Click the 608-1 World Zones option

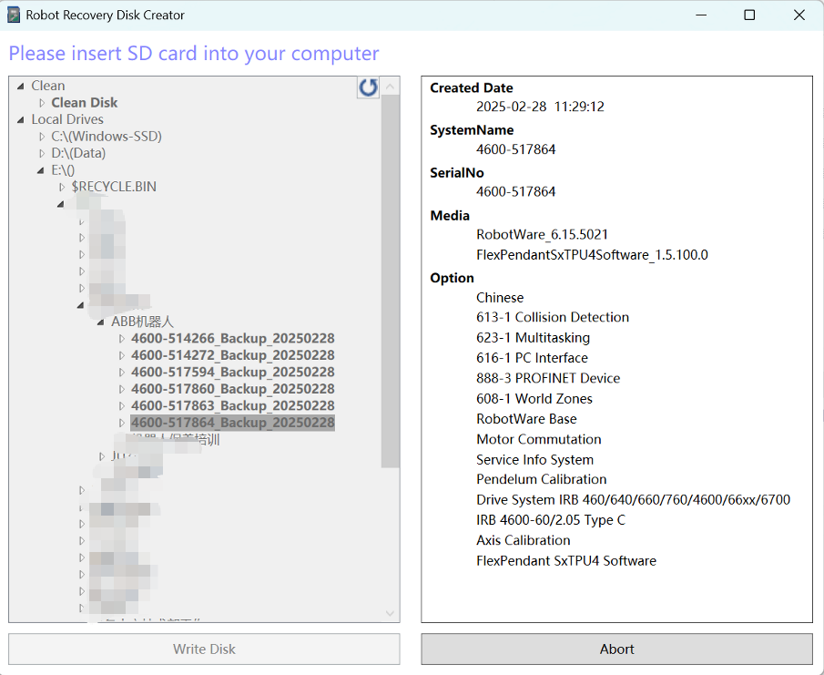coord(534,399)
